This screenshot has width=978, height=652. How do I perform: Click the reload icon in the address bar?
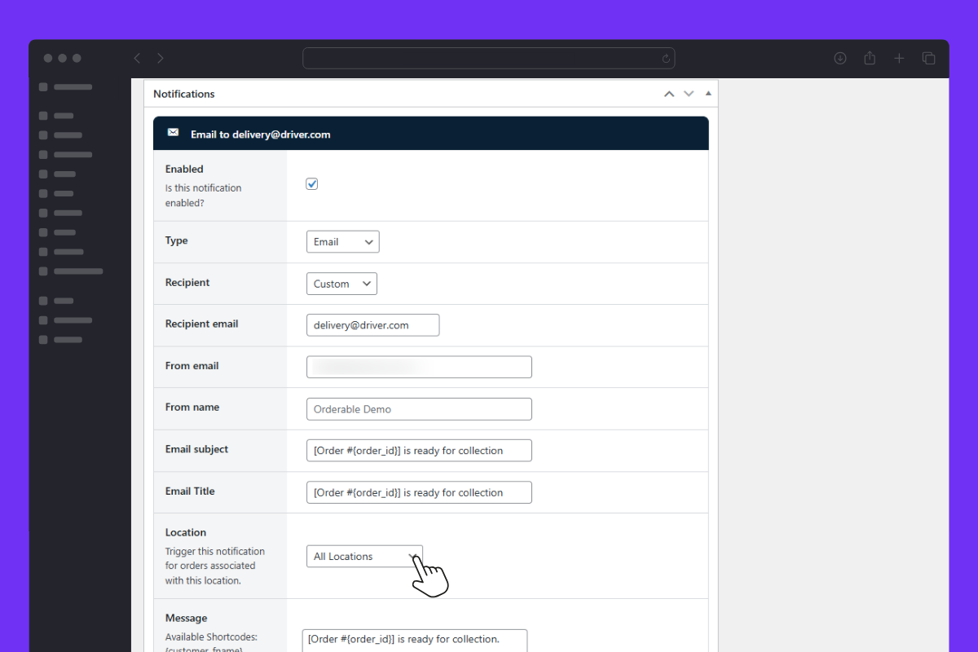[666, 58]
